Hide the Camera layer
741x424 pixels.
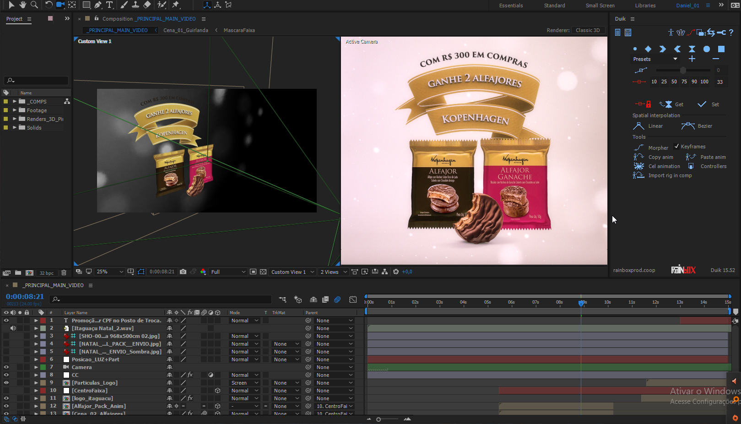click(6, 367)
